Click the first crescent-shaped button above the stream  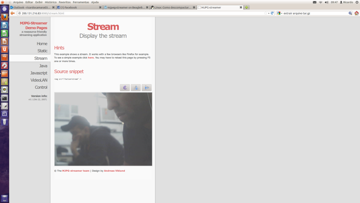pyautogui.click(x=125, y=88)
